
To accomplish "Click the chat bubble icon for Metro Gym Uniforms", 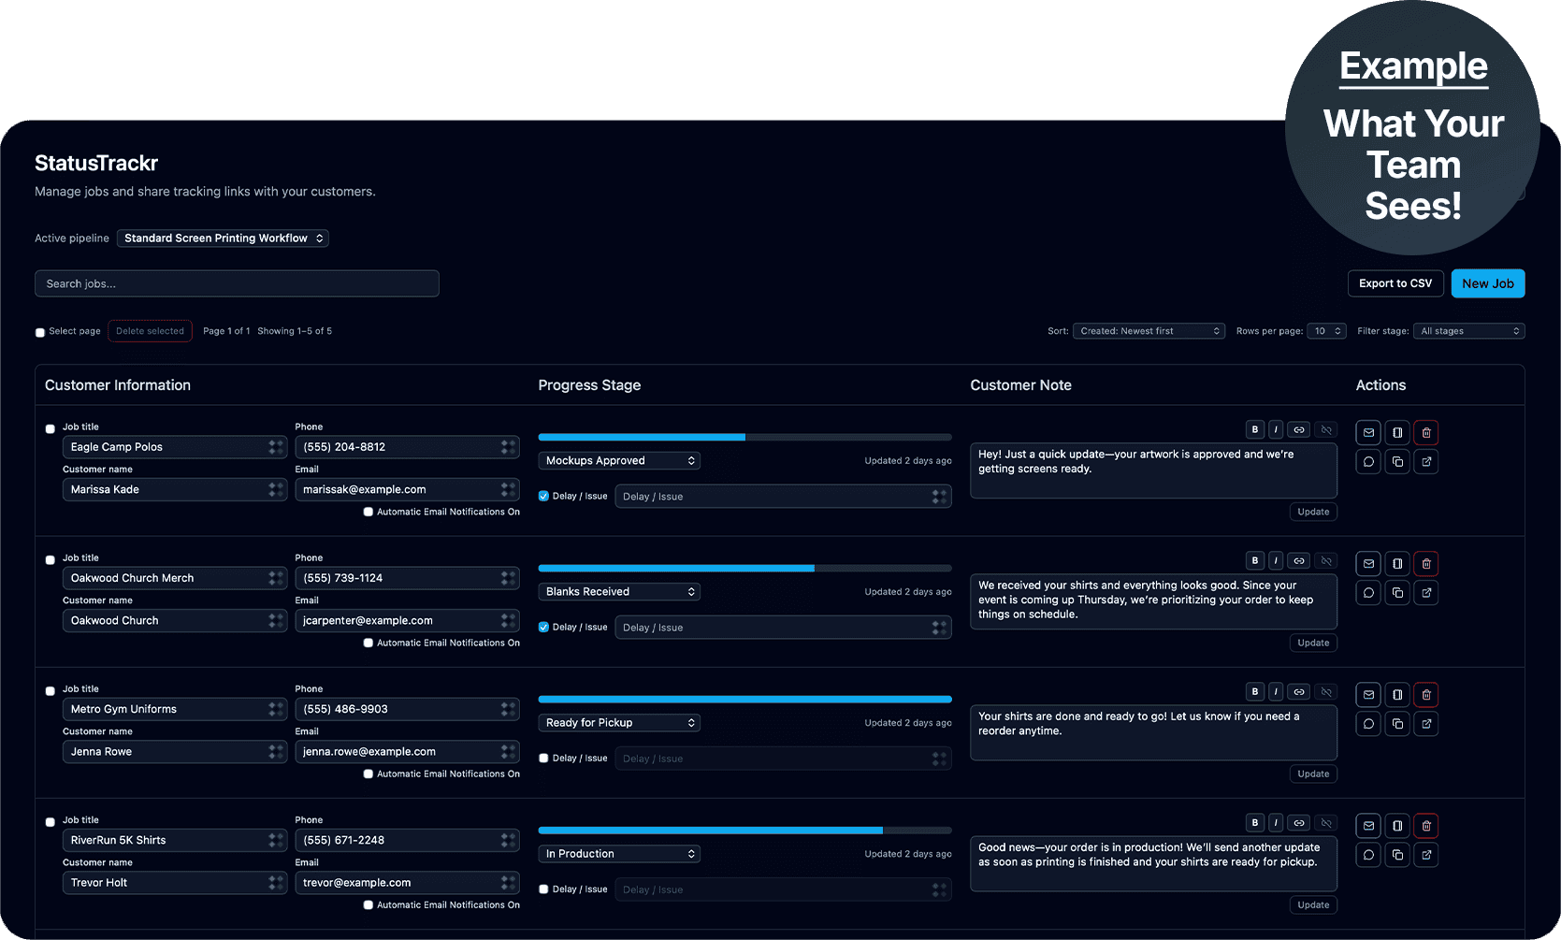I will 1368,724.
